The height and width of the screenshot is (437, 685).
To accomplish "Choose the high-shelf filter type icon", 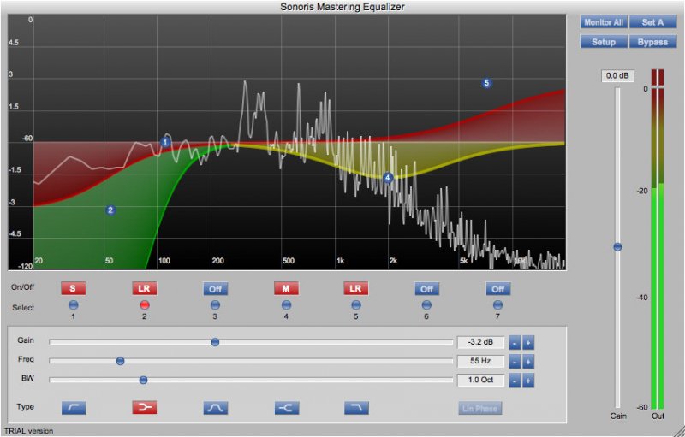I will pyautogui.click(x=286, y=408).
